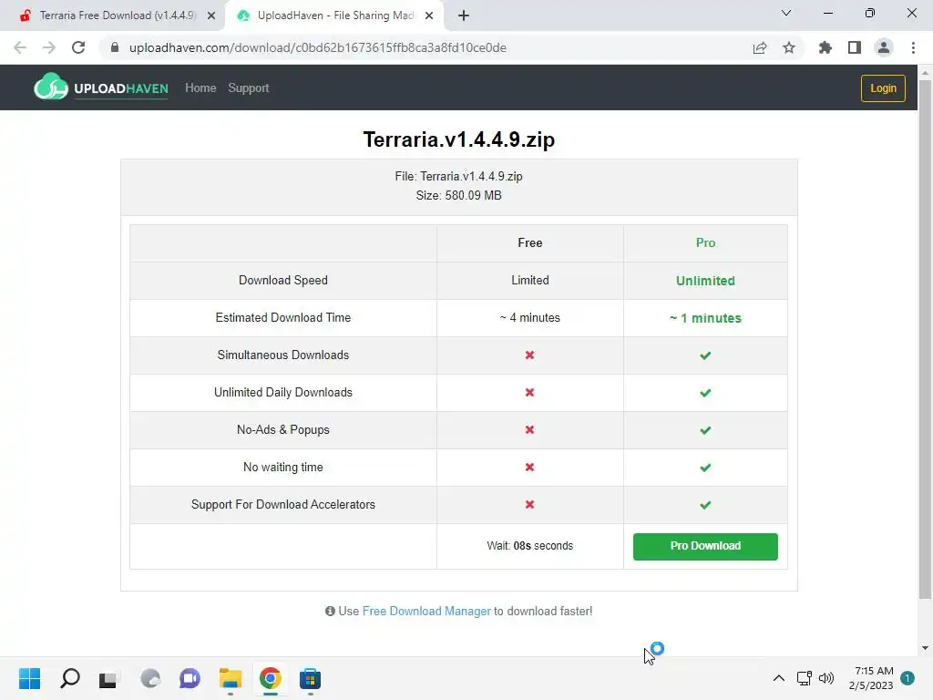Screen dimensions: 933x700
Task: Show hidden system tray icons
Action: pos(778,678)
